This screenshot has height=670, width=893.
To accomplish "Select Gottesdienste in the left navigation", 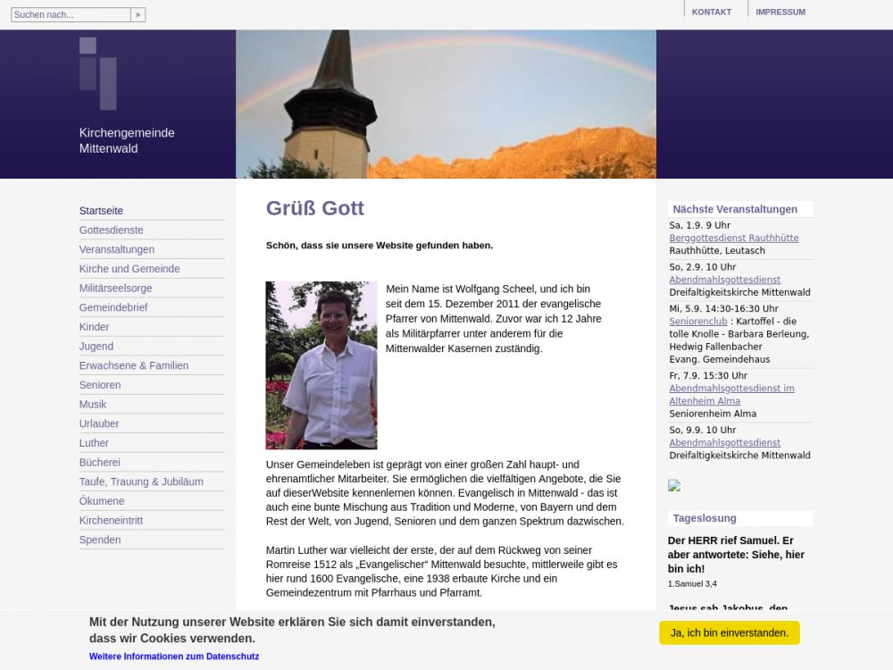I will click(111, 230).
